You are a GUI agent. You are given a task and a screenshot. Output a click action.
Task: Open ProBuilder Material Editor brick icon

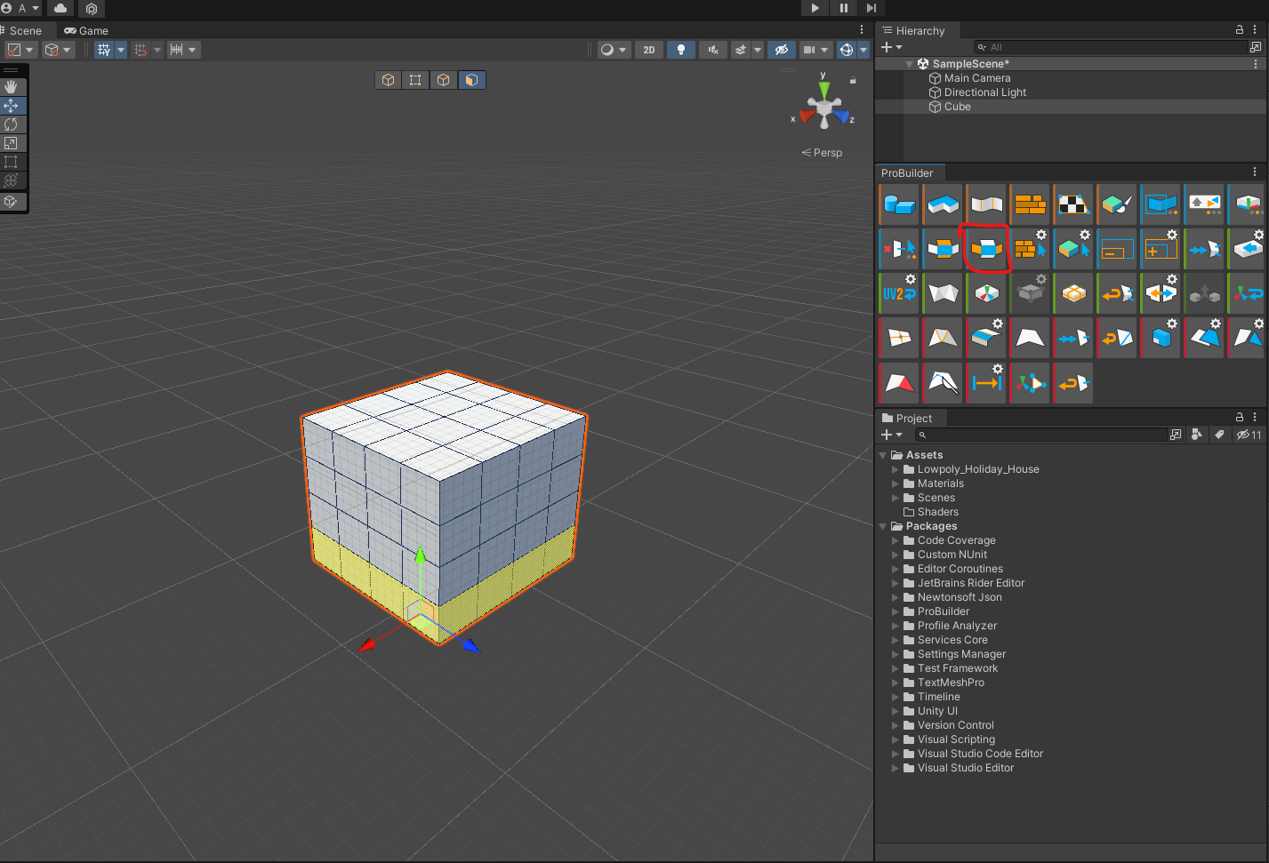click(1029, 204)
